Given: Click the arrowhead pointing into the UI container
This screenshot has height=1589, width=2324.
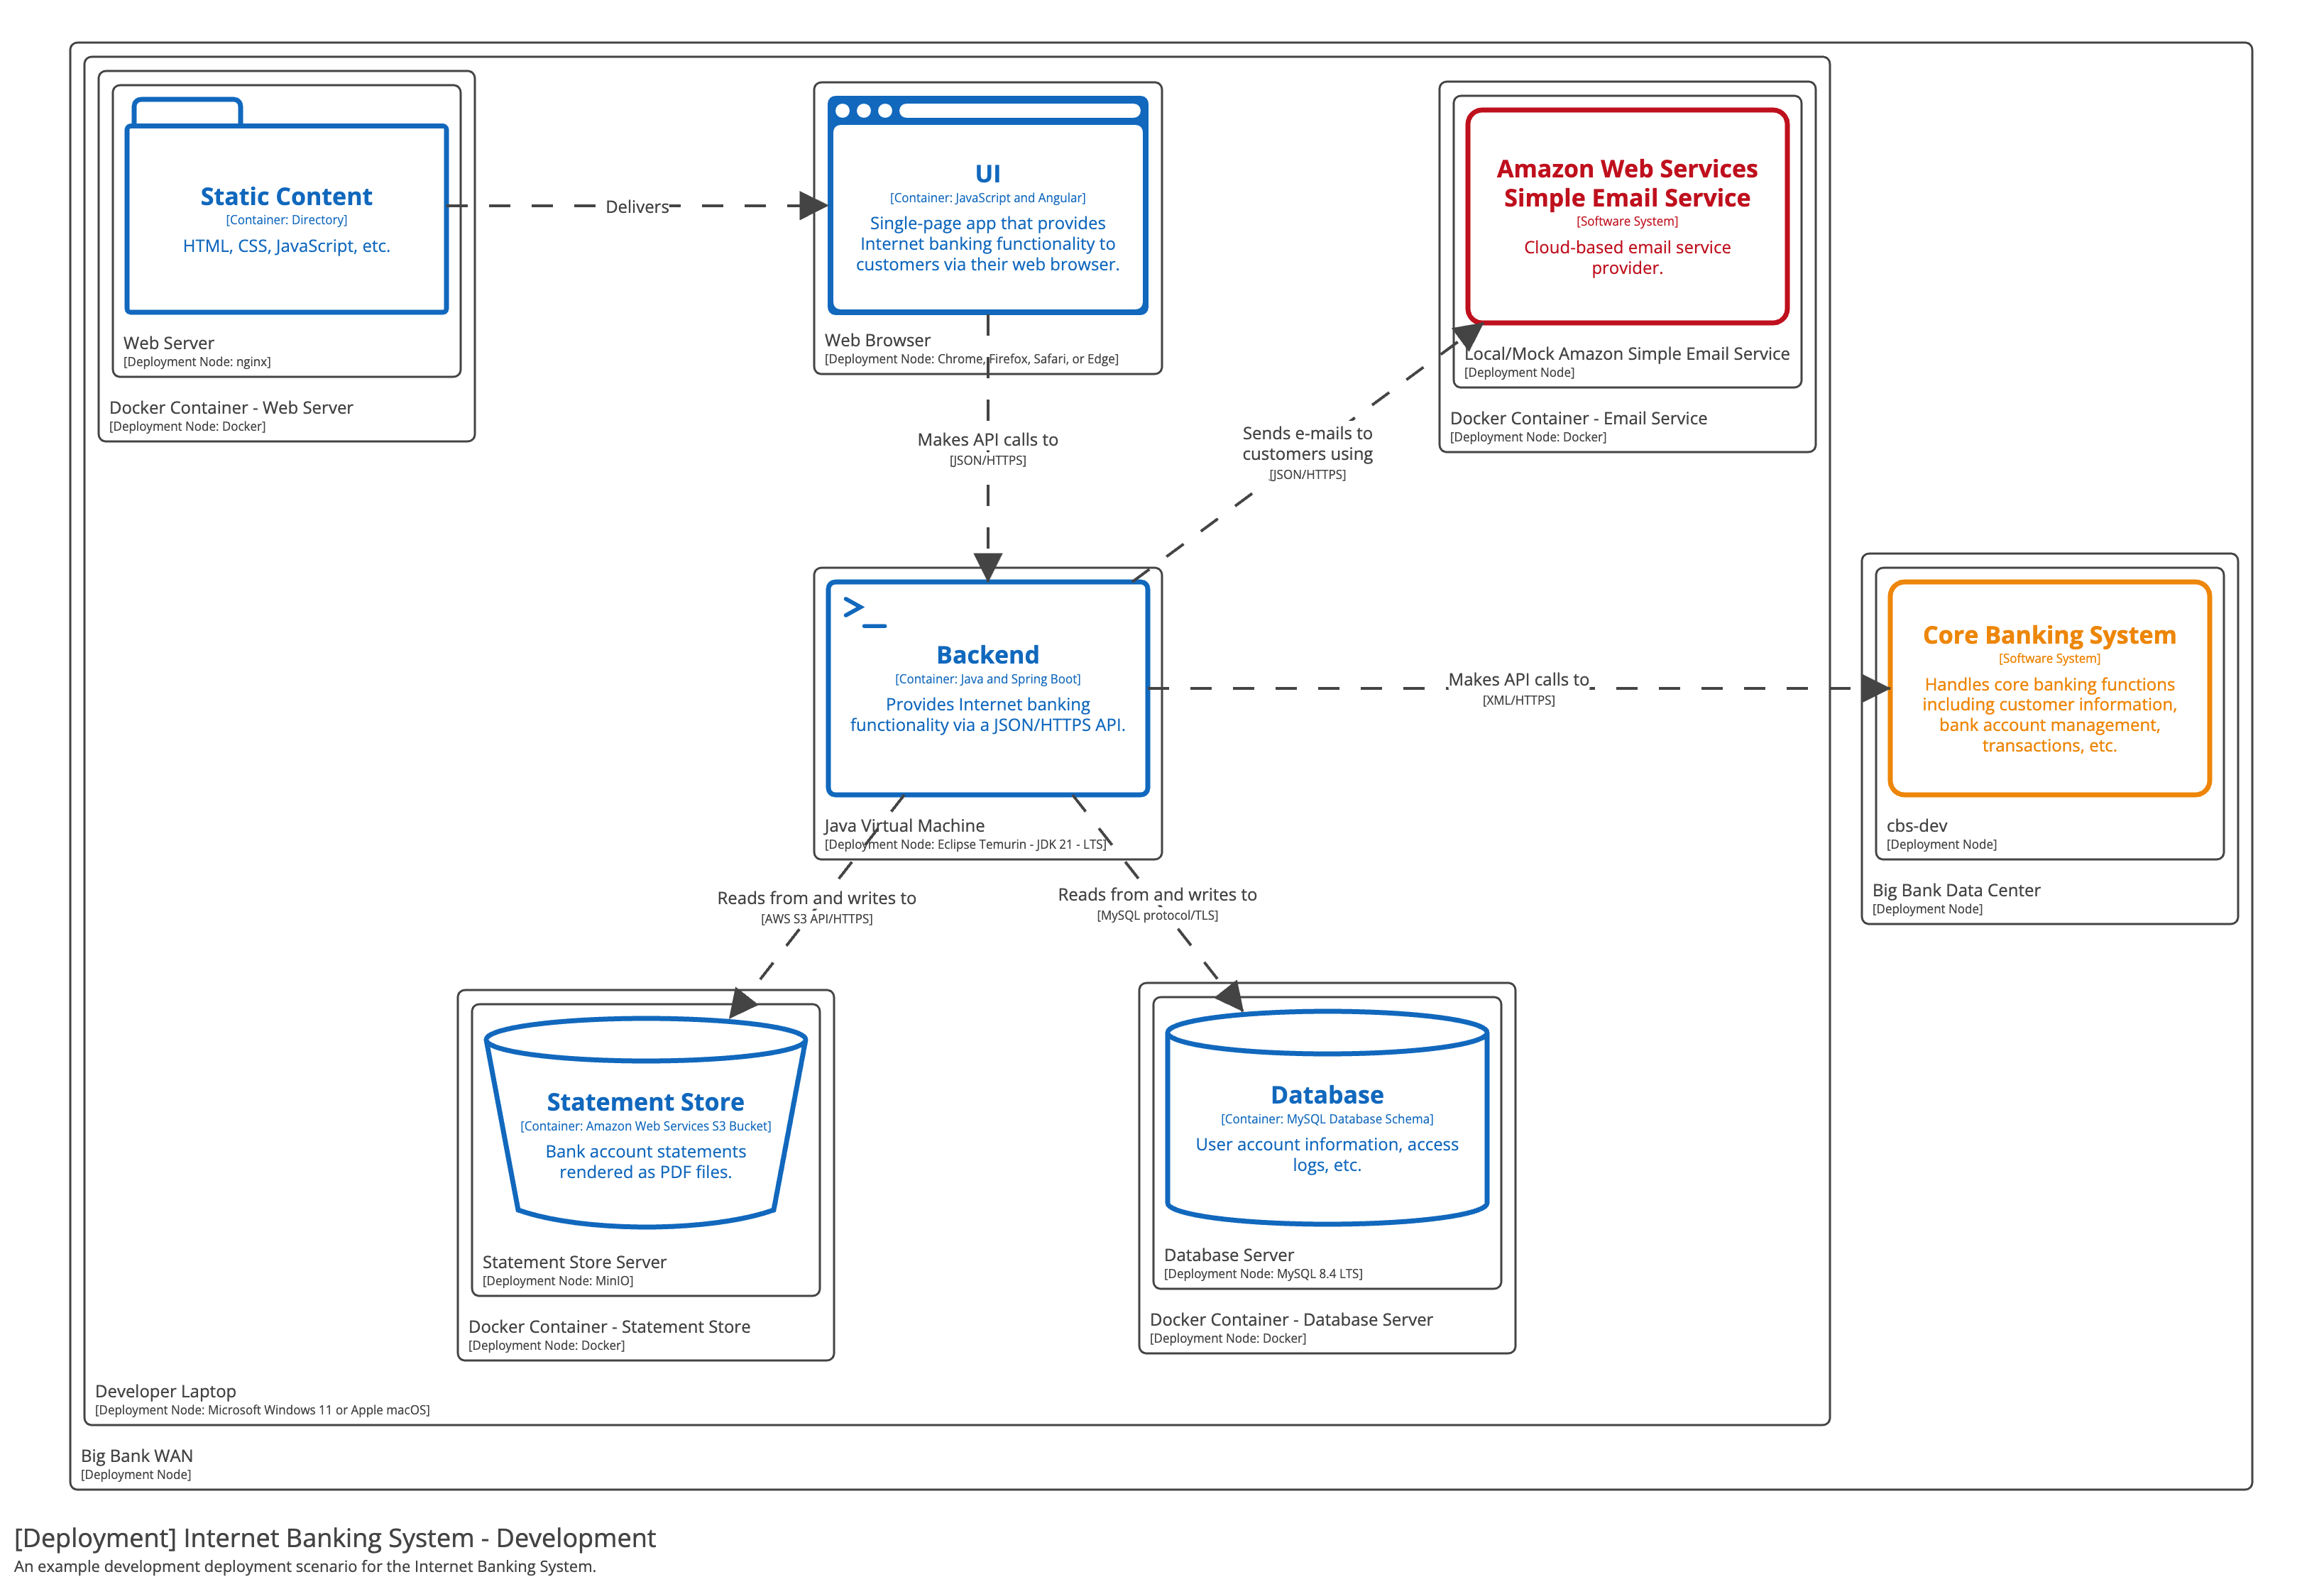Looking at the screenshot, I should tap(814, 206).
